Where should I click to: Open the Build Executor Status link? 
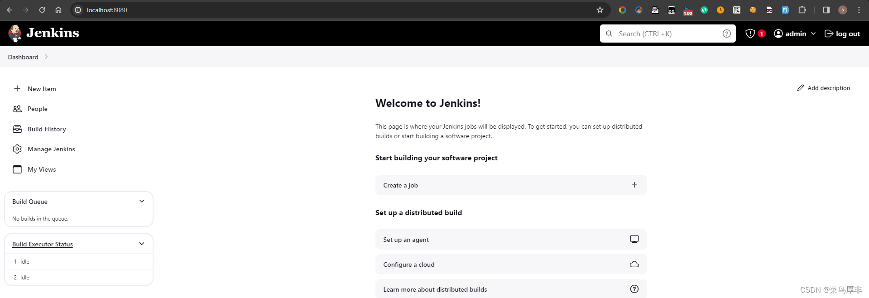[x=43, y=244]
